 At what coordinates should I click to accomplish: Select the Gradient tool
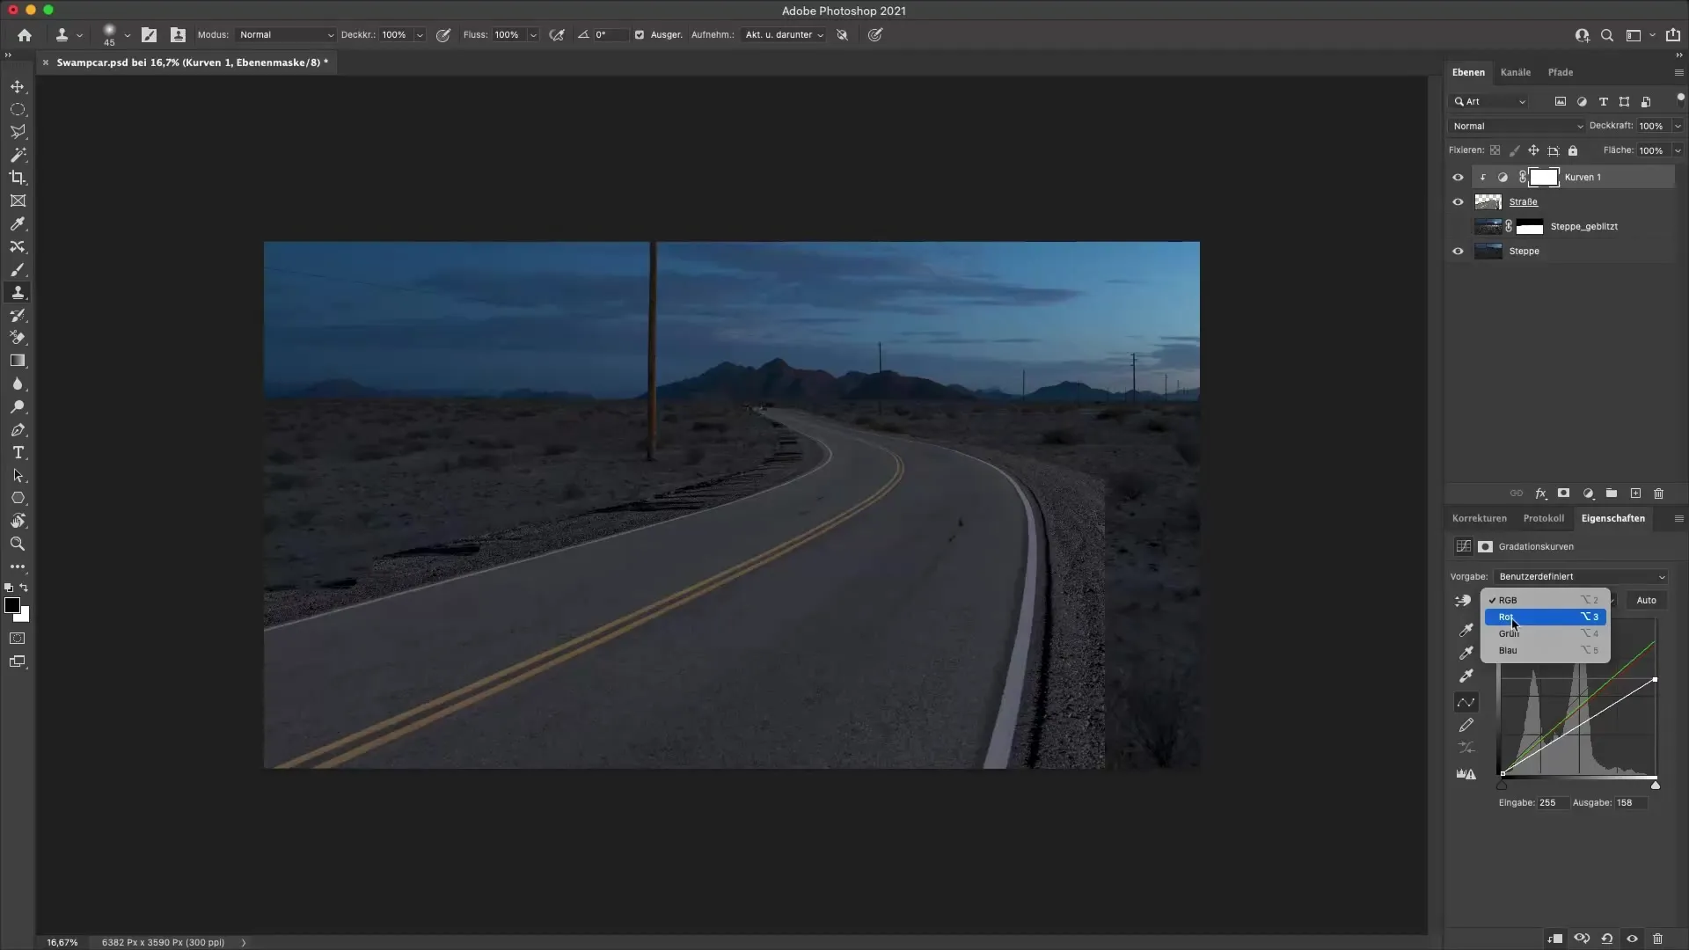(18, 361)
